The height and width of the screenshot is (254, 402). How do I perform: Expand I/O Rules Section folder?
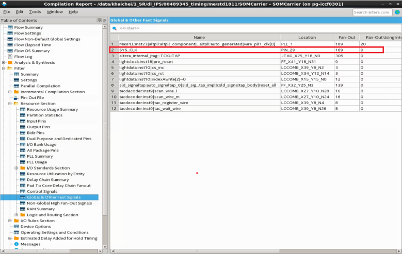[10, 221]
